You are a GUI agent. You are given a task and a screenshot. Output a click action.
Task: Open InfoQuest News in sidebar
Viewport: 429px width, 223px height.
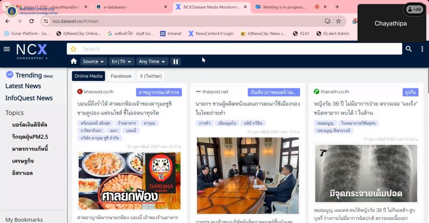coord(29,98)
